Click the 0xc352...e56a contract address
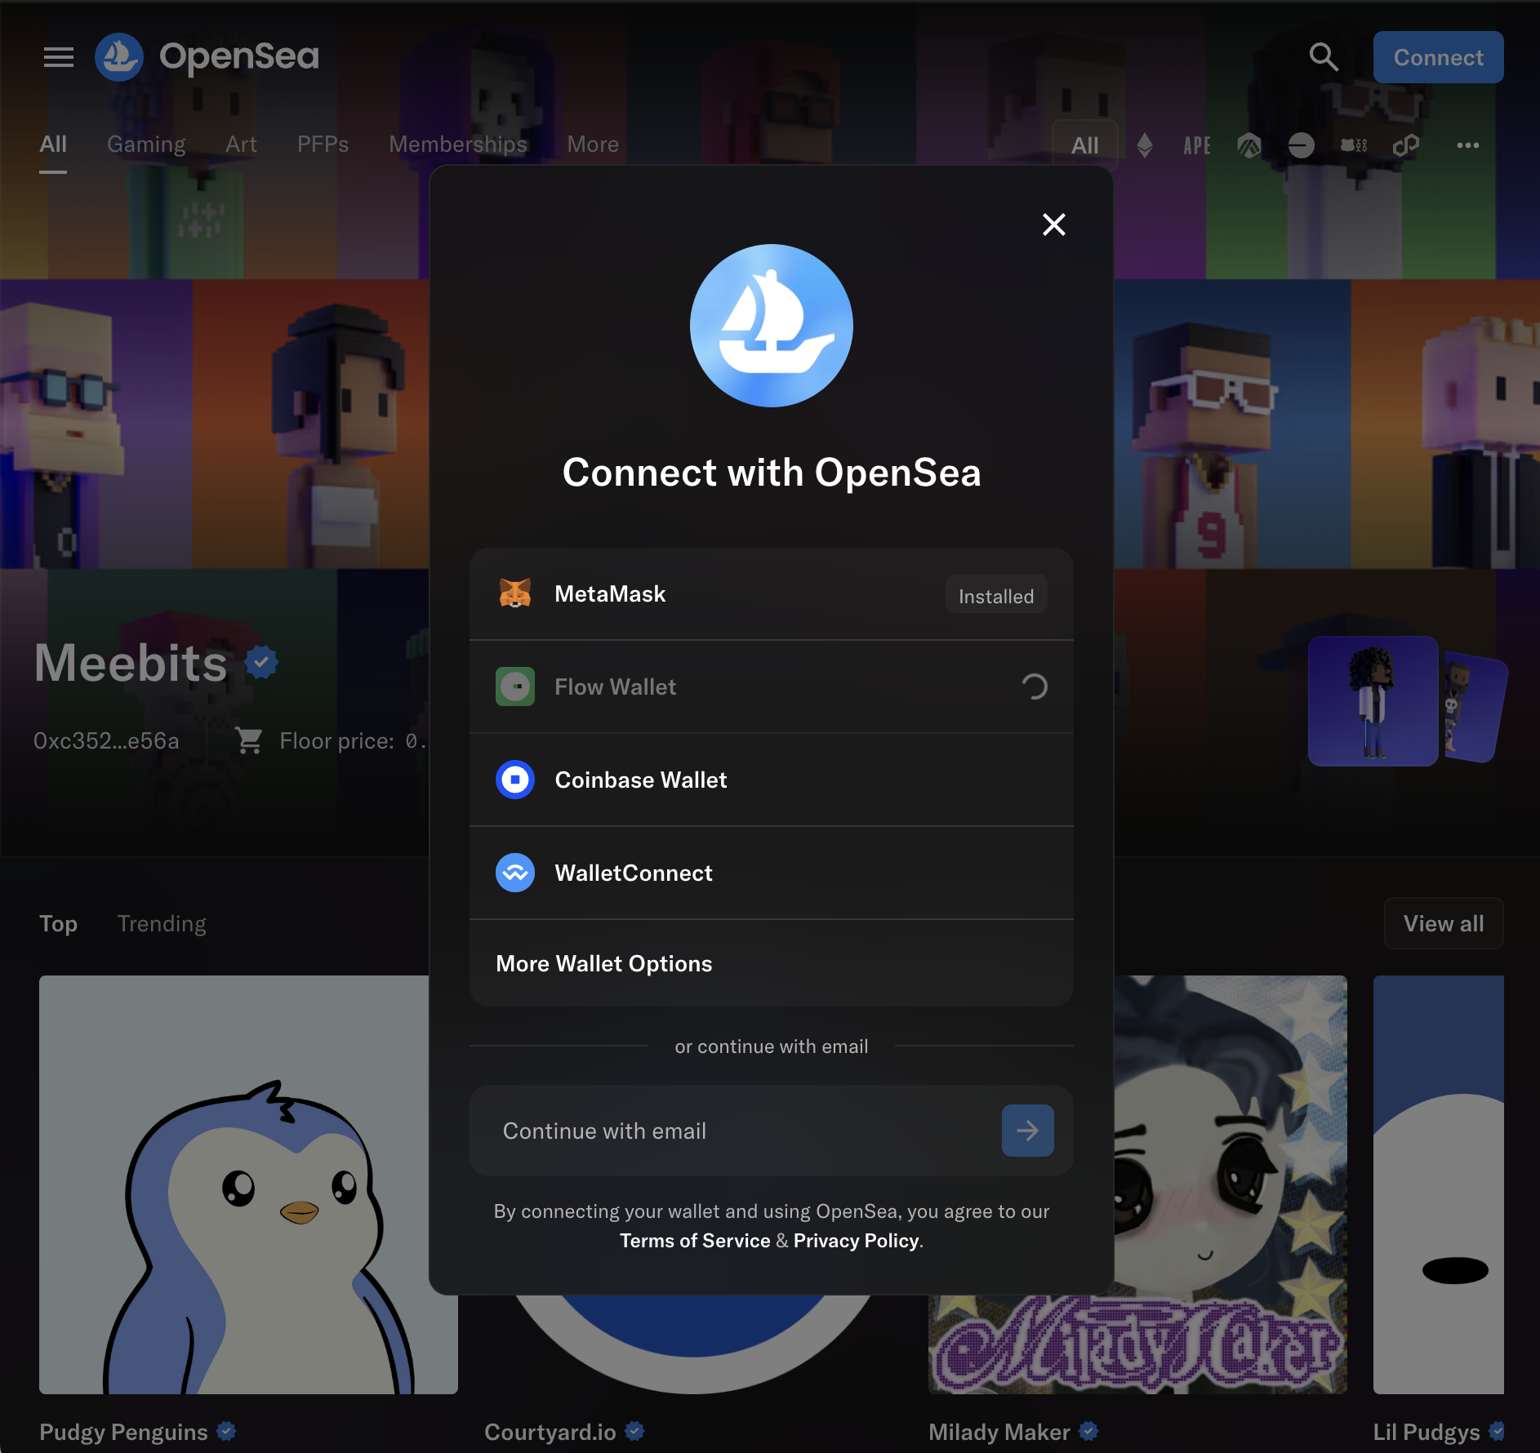 tap(106, 740)
